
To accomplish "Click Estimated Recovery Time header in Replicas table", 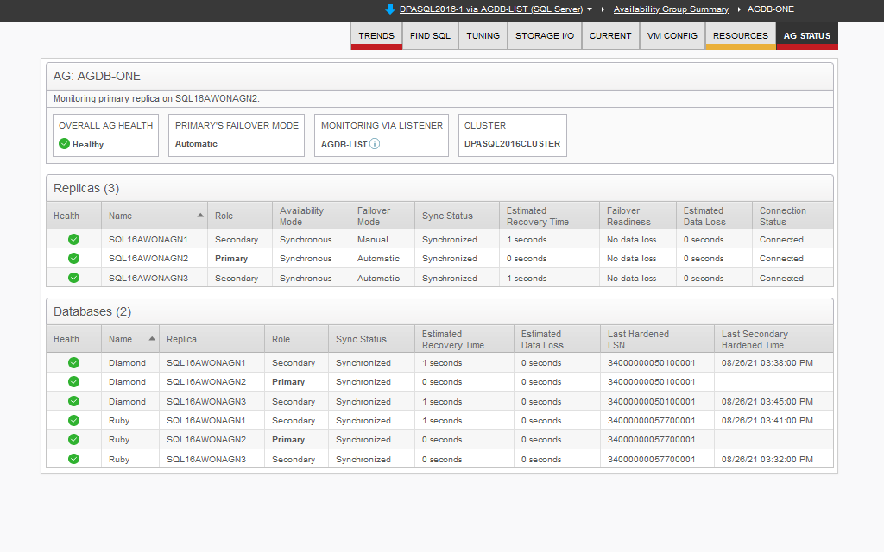I will 537,216.
